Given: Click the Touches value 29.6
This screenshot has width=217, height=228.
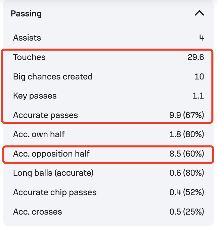Looking at the screenshot, I should click(196, 57).
